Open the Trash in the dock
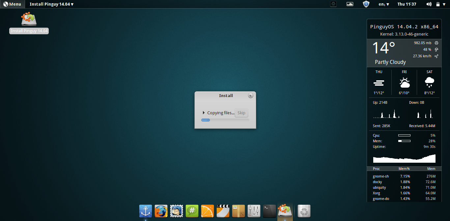The image size is (450, 221). pos(304,211)
